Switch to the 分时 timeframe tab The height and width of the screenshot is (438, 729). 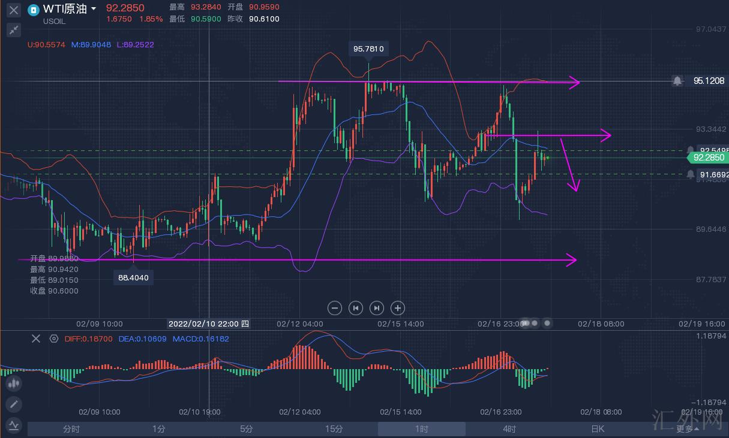tap(71, 429)
